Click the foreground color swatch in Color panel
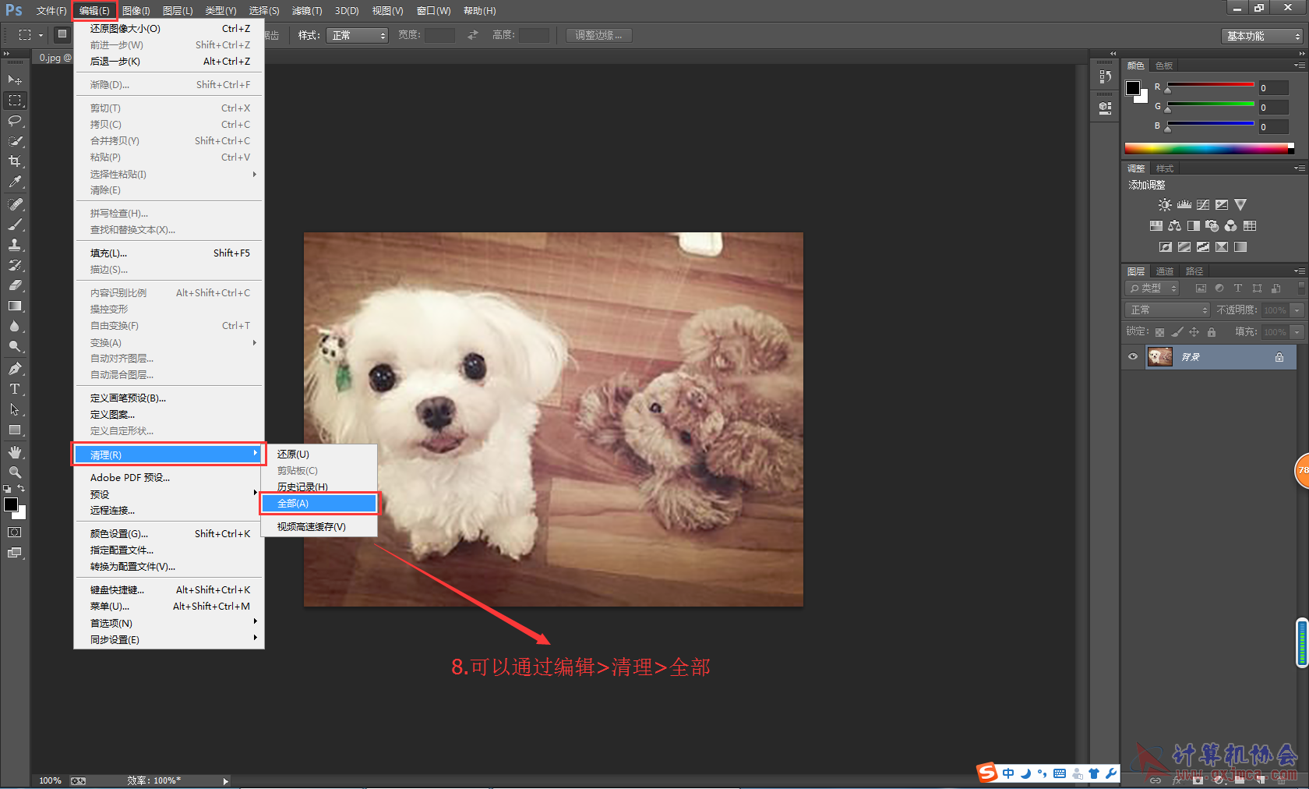The image size is (1309, 789). (x=1133, y=88)
